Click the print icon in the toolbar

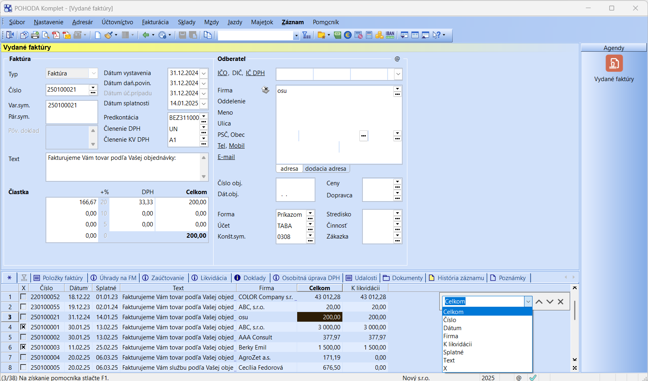(35, 35)
